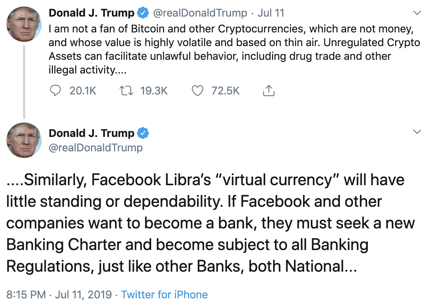Viewport: 429px width, 307px height.
Task: Click the share upload arrow icon
Action: coord(268,91)
